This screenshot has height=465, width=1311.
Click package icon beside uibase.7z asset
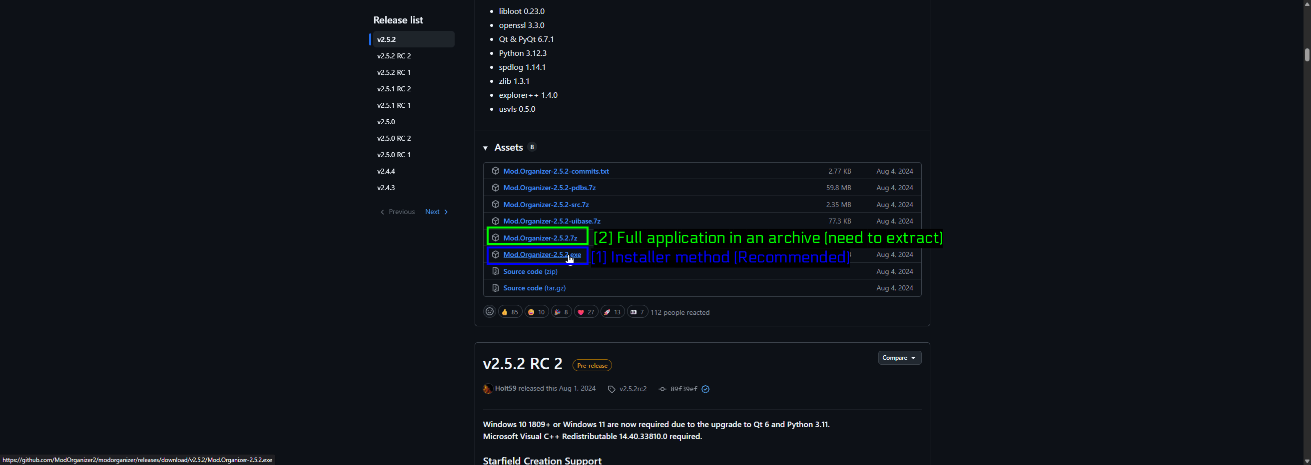point(495,221)
